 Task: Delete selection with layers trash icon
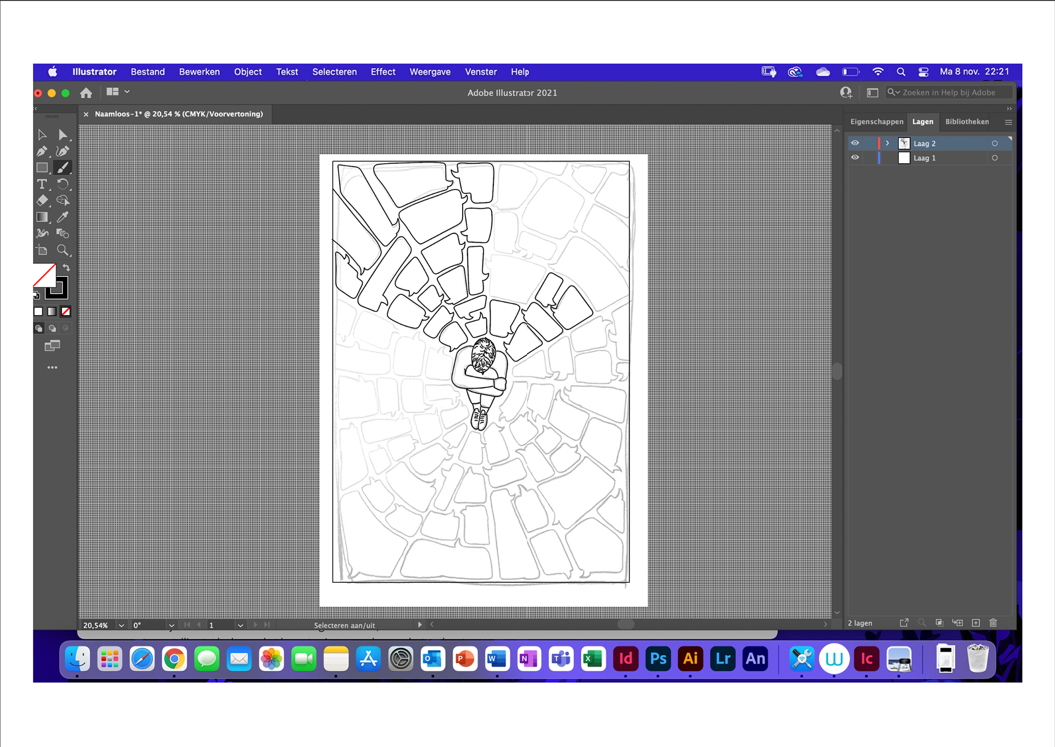(x=993, y=623)
